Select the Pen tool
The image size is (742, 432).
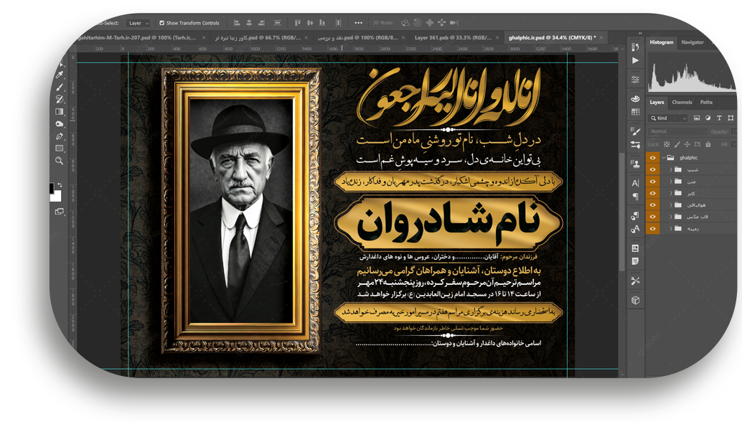(x=60, y=136)
